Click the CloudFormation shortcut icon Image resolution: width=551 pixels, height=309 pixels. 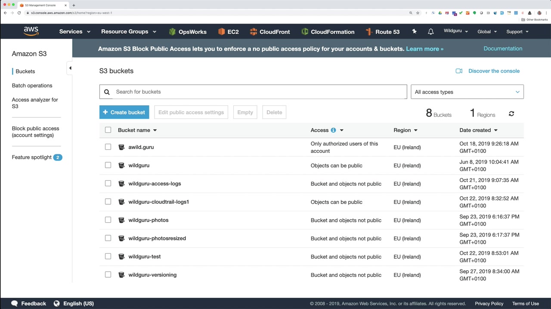[x=305, y=32]
